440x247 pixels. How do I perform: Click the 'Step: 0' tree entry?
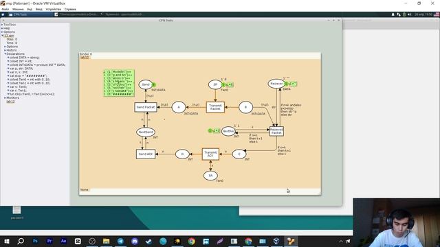12,39
